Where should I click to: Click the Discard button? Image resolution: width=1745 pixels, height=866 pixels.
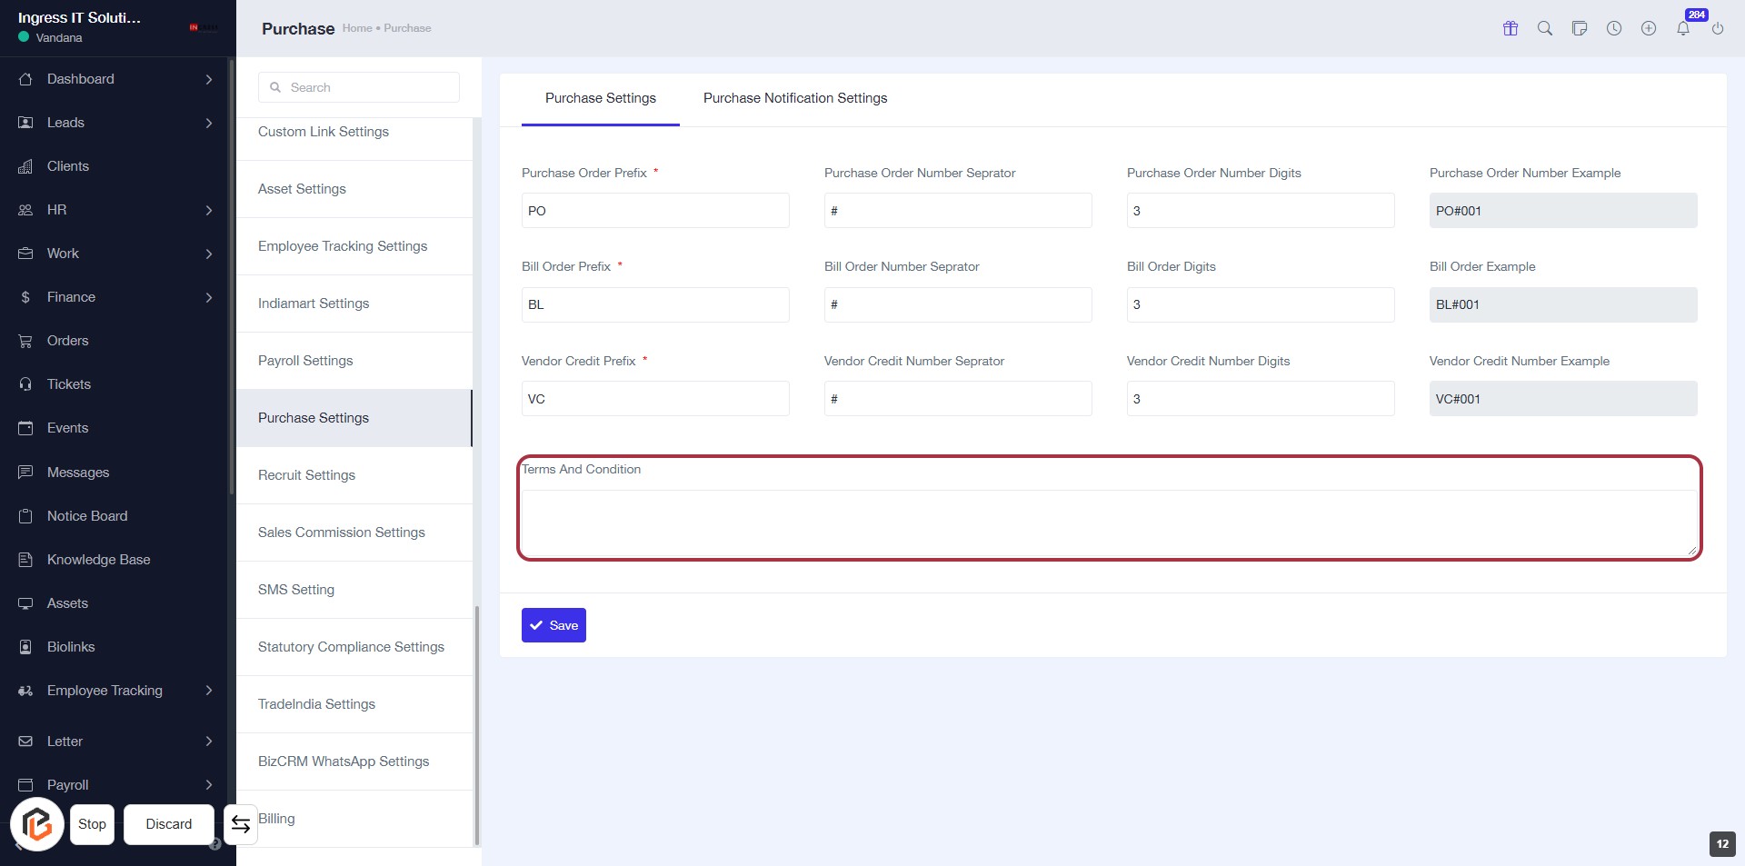pyautogui.click(x=169, y=824)
